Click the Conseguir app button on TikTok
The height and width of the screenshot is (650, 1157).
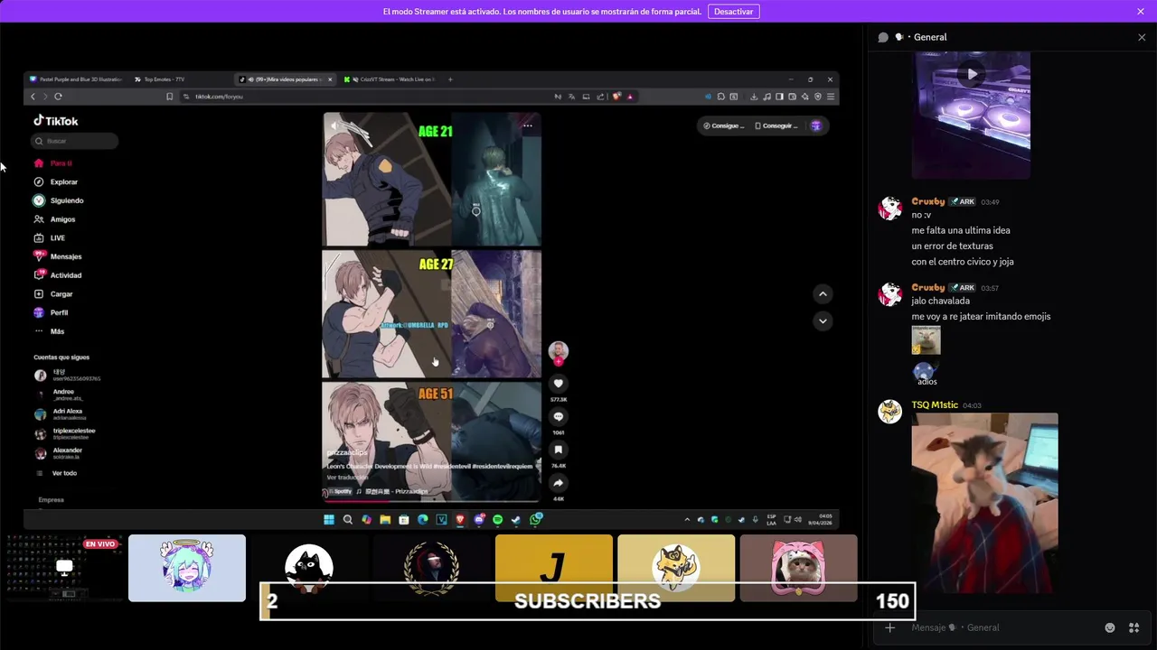pos(776,125)
